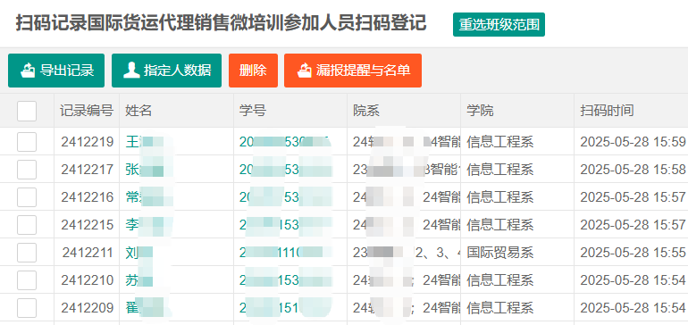Screen dimensions: 688x325
Task: Click the 扫码时间 column header
Action: pyautogui.click(x=607, y=111)
